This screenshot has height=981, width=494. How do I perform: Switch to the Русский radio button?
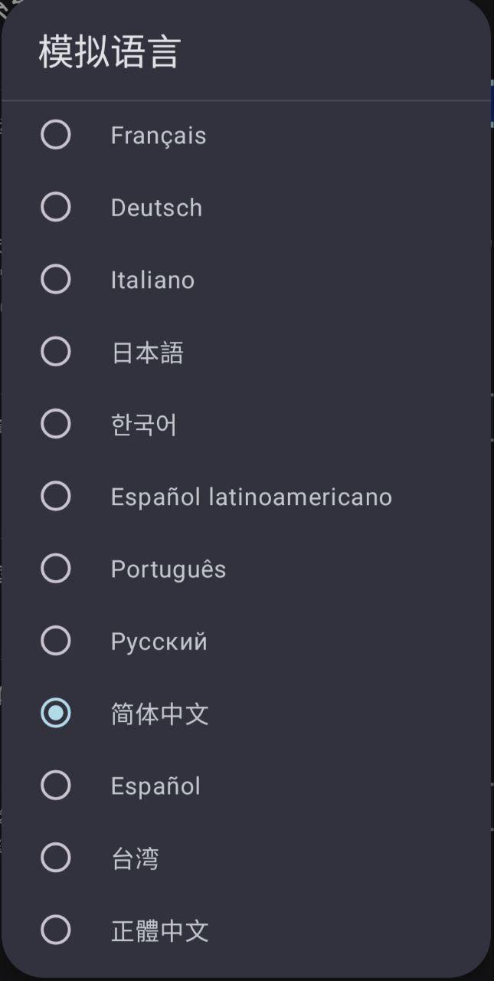point(56,641)
